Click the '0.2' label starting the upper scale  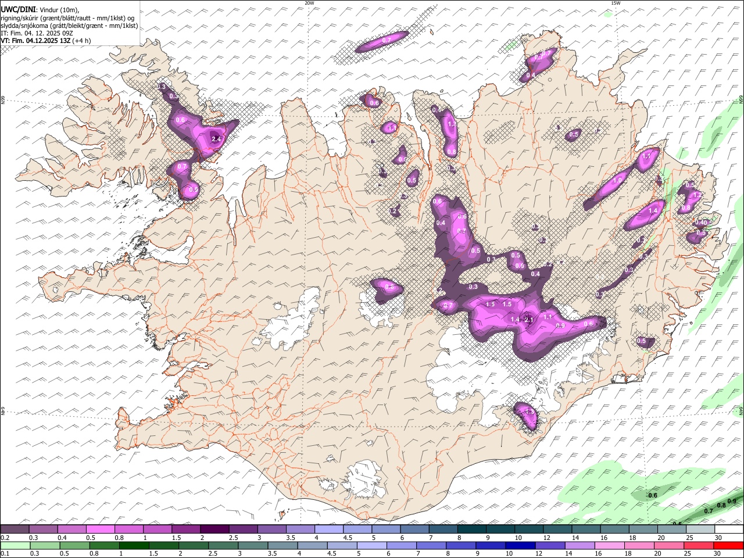5,538
